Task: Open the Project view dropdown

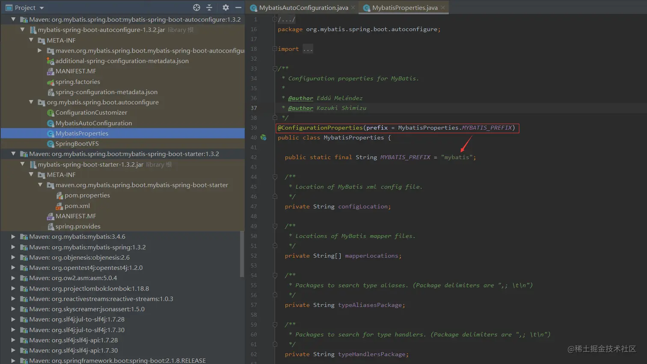Action: click(42, 8)
